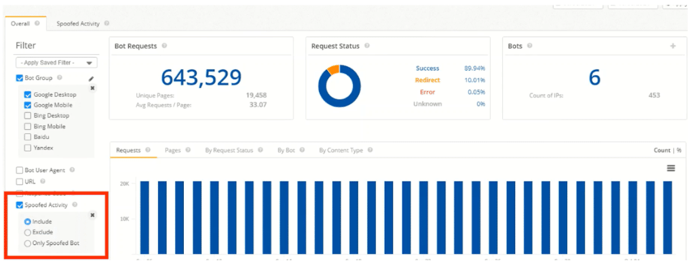The height and width of the screenshot is (262, 688).
Task: Click the 19,458 unique pages value
Action: (256, 95)
